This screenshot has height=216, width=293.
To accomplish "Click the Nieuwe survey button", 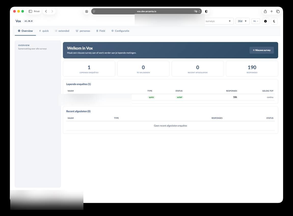I will pyautogui.click(x=262, y=50).
